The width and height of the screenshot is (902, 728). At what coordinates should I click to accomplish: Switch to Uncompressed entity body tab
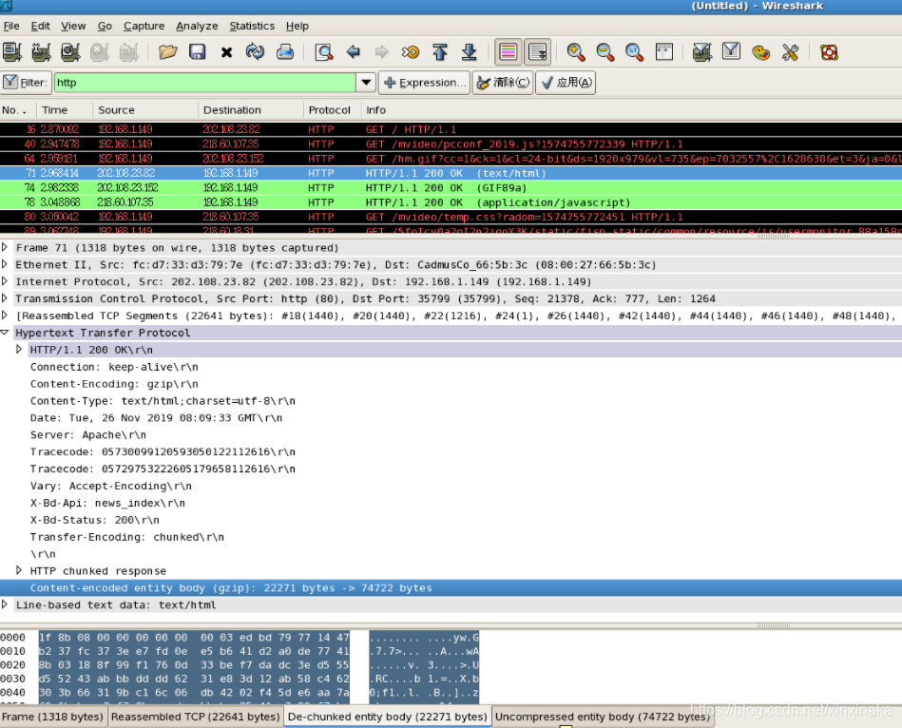point(603,717)
